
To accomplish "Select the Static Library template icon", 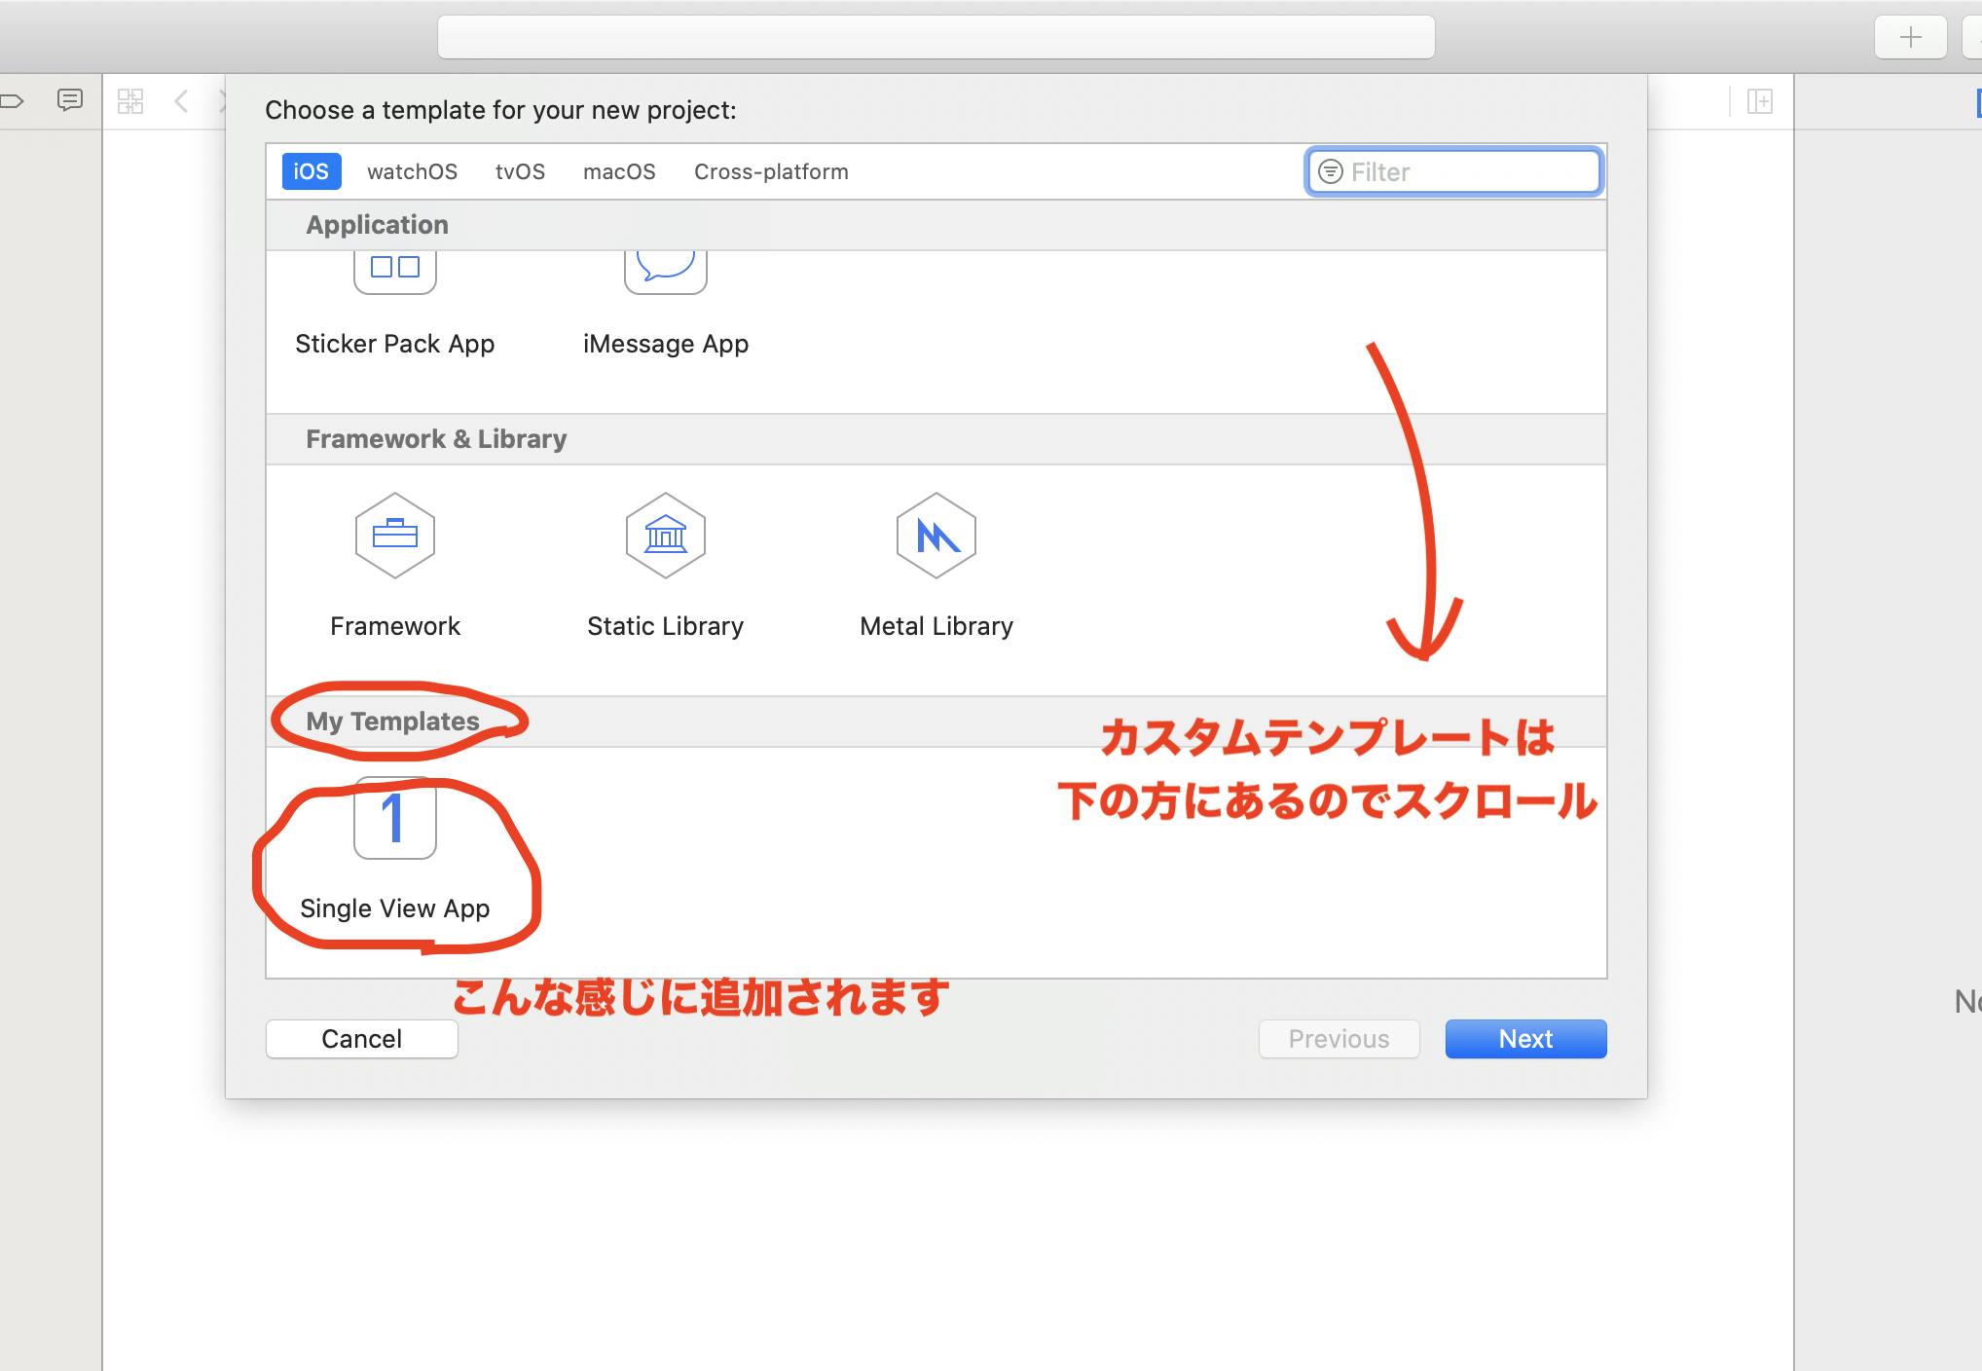I will pos(665,536).
